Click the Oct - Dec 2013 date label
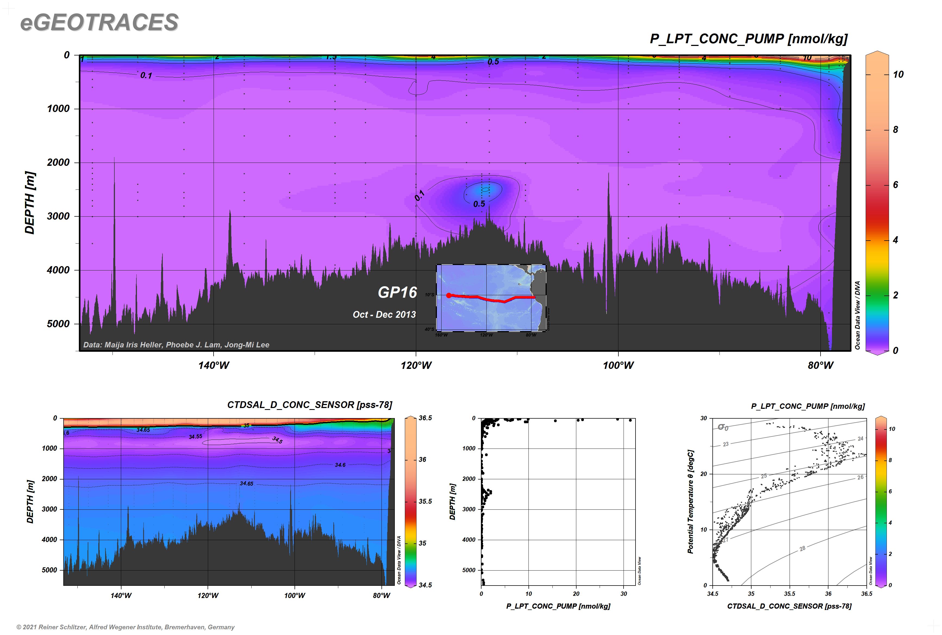 384,315
